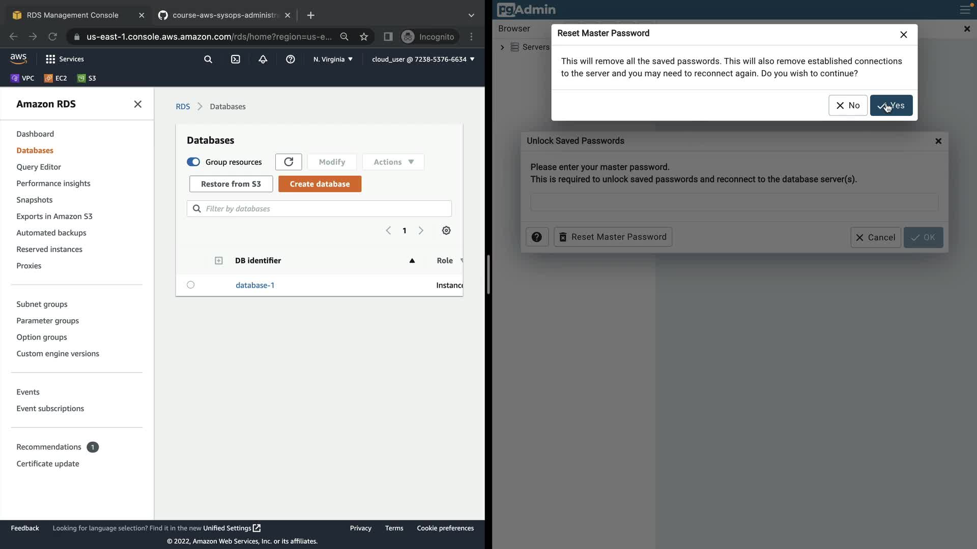Click refresh databases button
Screen dimensions: 977x549
point(289,162)
